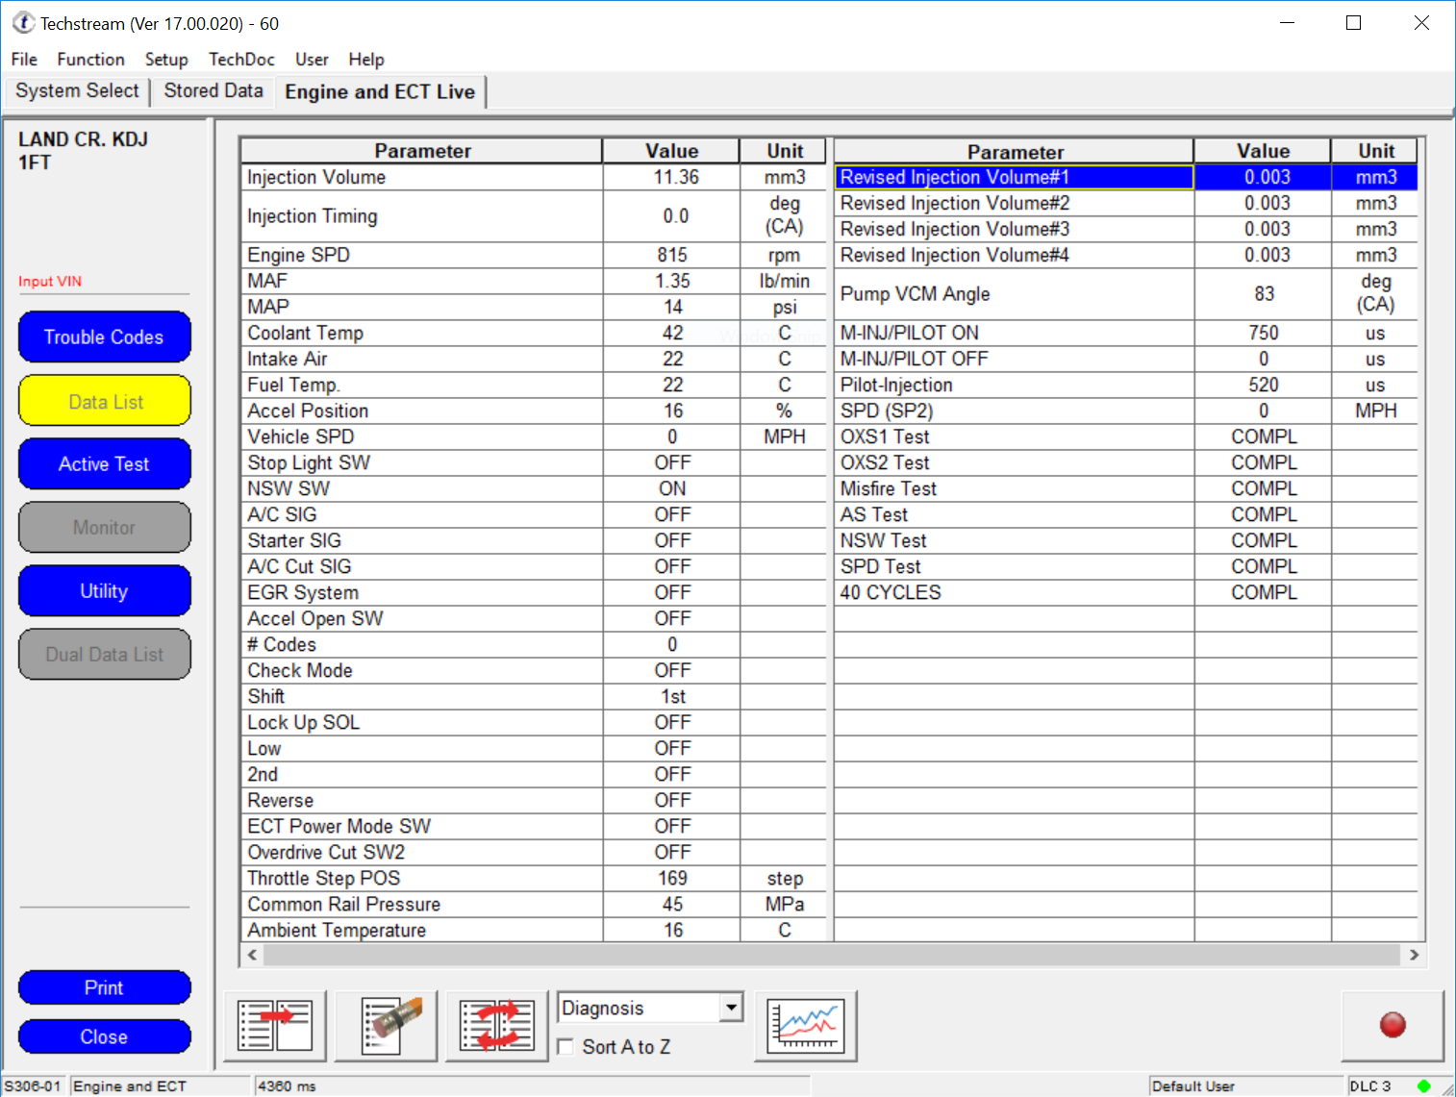
Task: Open the Help menu
Action: [x=366, y=60]
